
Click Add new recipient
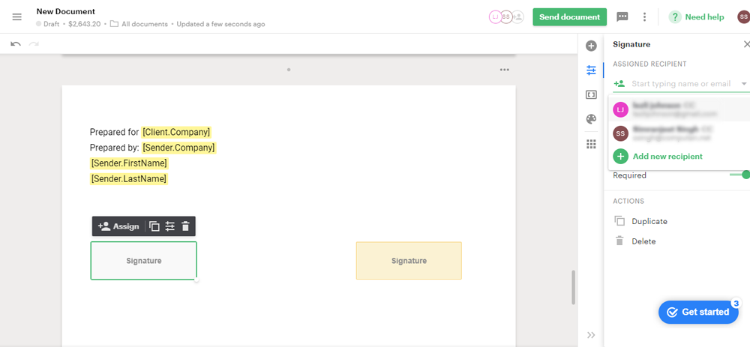coord(667,157)
